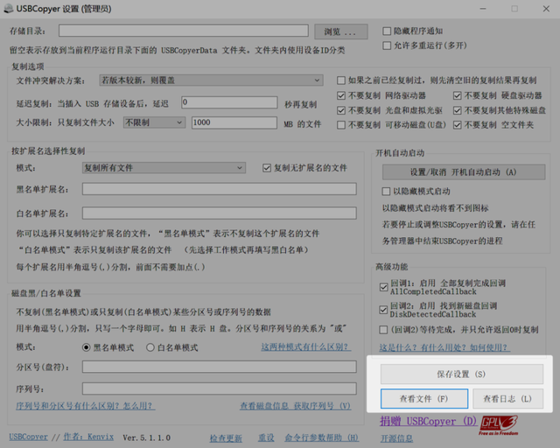Image resolution: width=560 pixels, height=448 pixels.
Task: Click the 存储目录 input field
Action: point(184,31)
